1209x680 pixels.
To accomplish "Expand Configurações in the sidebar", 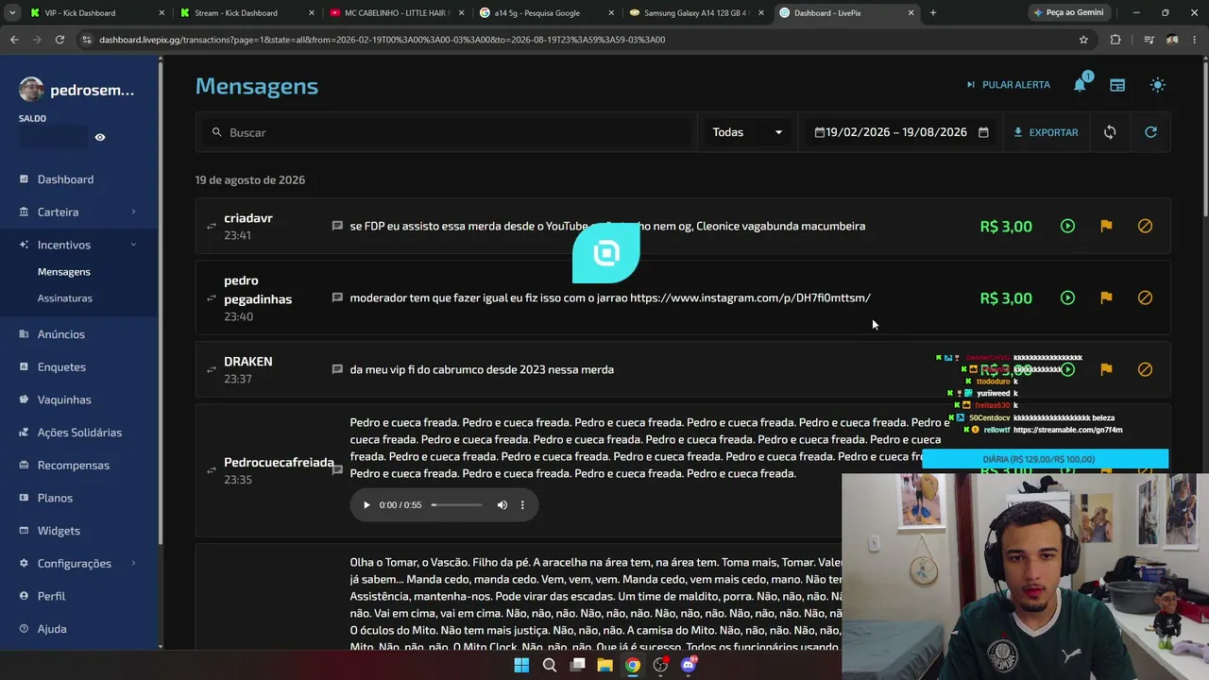I will (78, 564).
